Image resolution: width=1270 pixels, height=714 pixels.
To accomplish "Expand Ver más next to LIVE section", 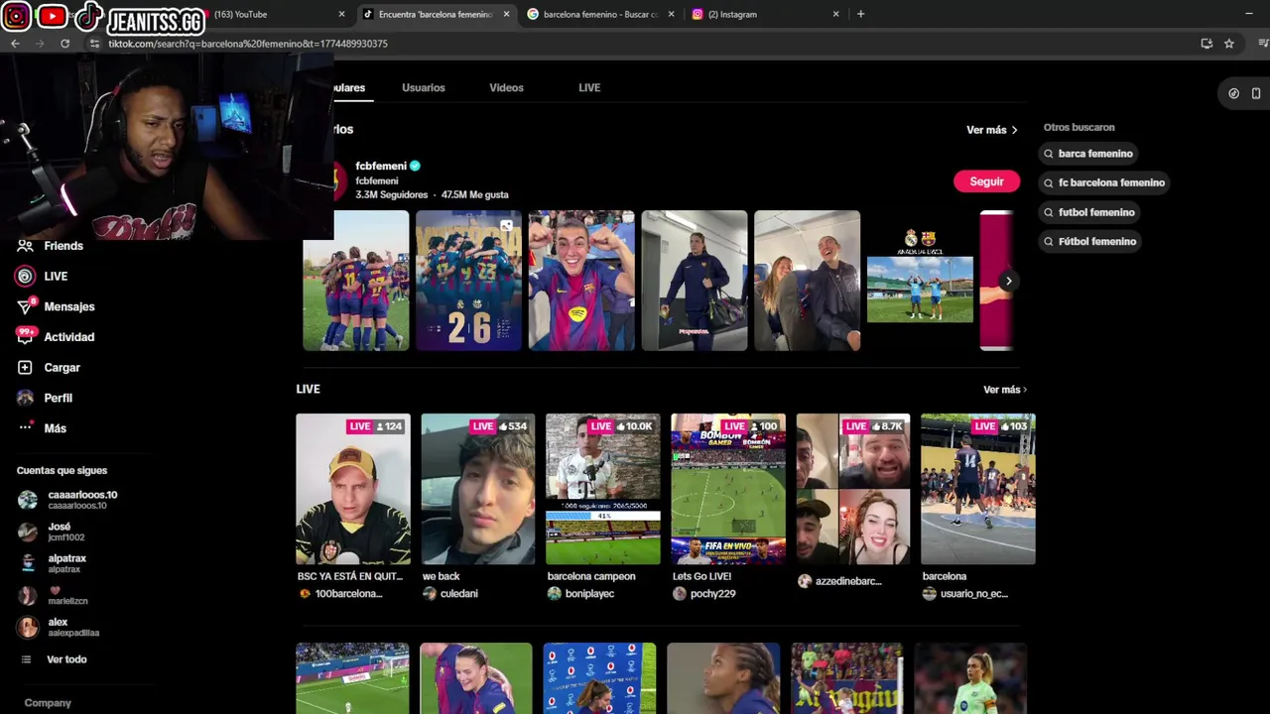I will click(1005, 390).
